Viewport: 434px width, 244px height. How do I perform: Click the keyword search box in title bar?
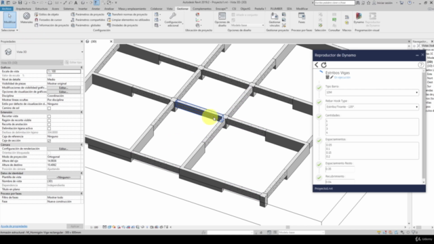click(334, 3)
